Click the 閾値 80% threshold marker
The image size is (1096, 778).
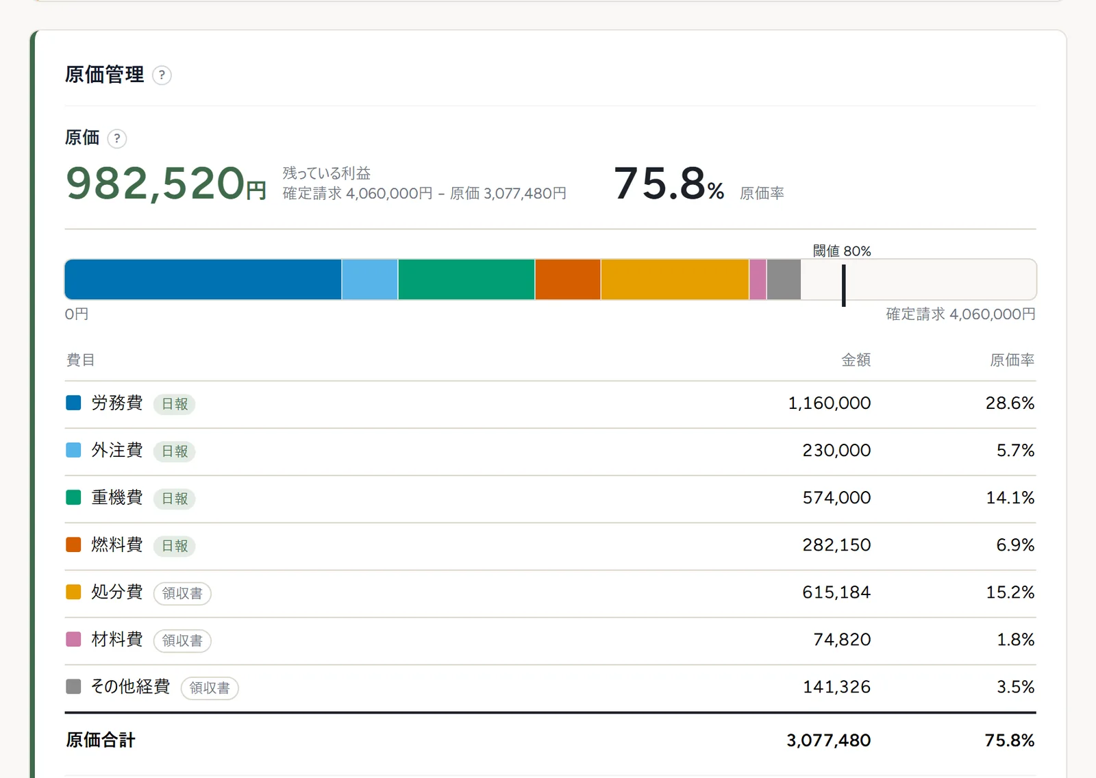(x=843, y=286)
